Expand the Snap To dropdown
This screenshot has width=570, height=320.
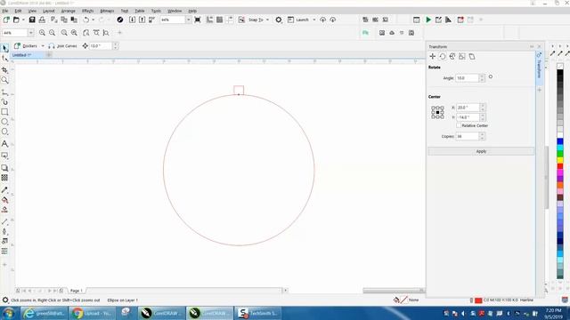267,20
